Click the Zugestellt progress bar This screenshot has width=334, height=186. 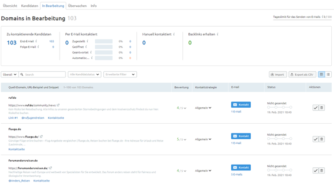tap(104, 41)
